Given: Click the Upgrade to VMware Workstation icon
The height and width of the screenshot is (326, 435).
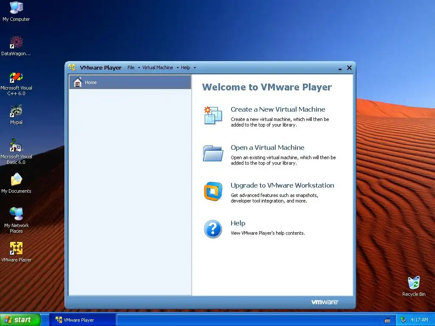Looking at the screenshot, I should (x=213, y=191).
